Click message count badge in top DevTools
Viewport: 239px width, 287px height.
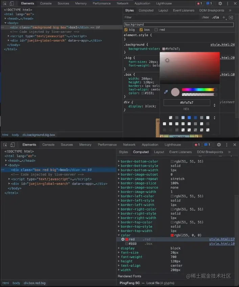tap(209, 3)
